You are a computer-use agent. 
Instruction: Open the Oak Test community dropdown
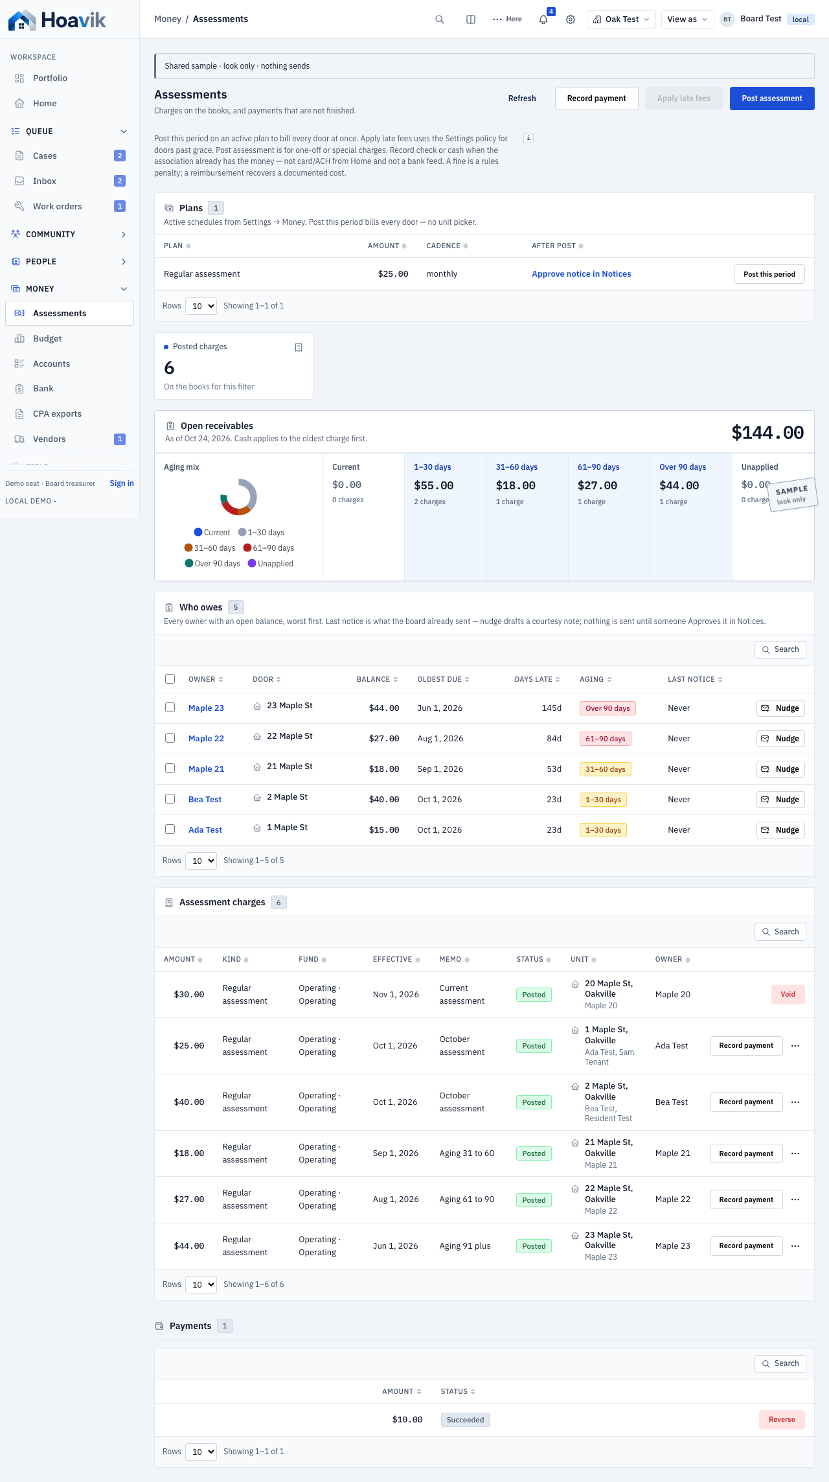(621, 19)
